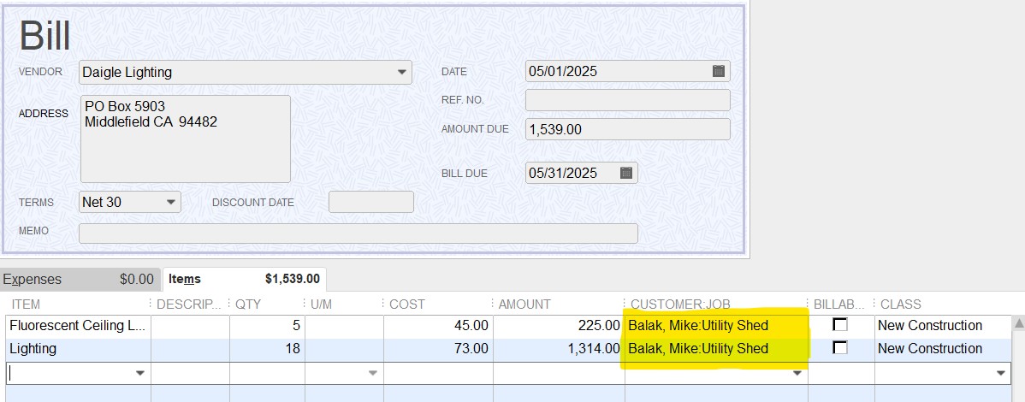Image resolution: width=1025 pixels, height=402 pixels.
Task: Click the Lighting item cell
Action: [x=79, y=348]
